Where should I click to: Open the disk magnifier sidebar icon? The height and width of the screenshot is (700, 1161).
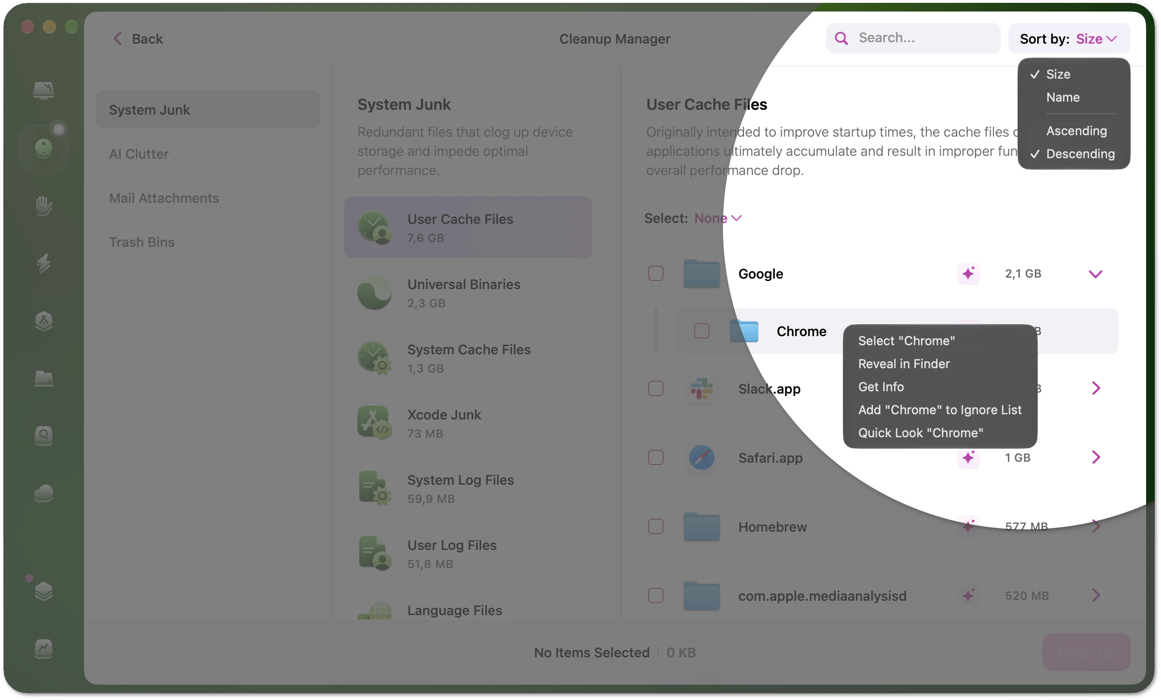click(x=44, y=436)
